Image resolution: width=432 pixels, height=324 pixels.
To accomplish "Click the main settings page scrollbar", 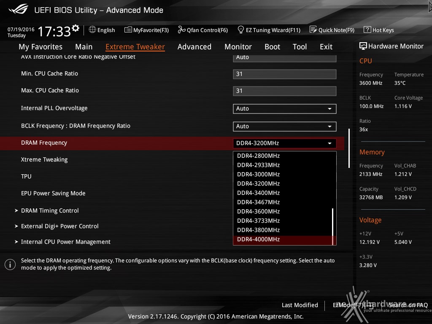I will pyautogui.click(x=349, y=148).
